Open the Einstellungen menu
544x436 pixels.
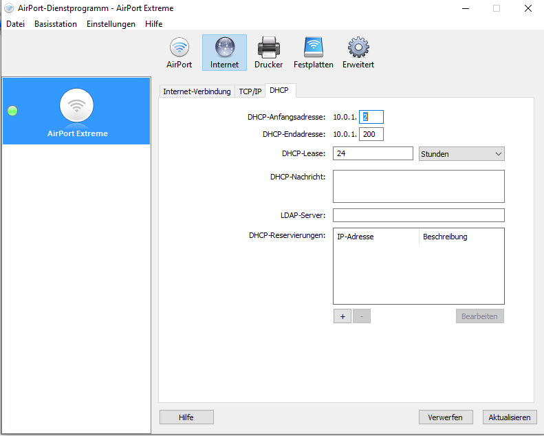(x=111, y=24)
